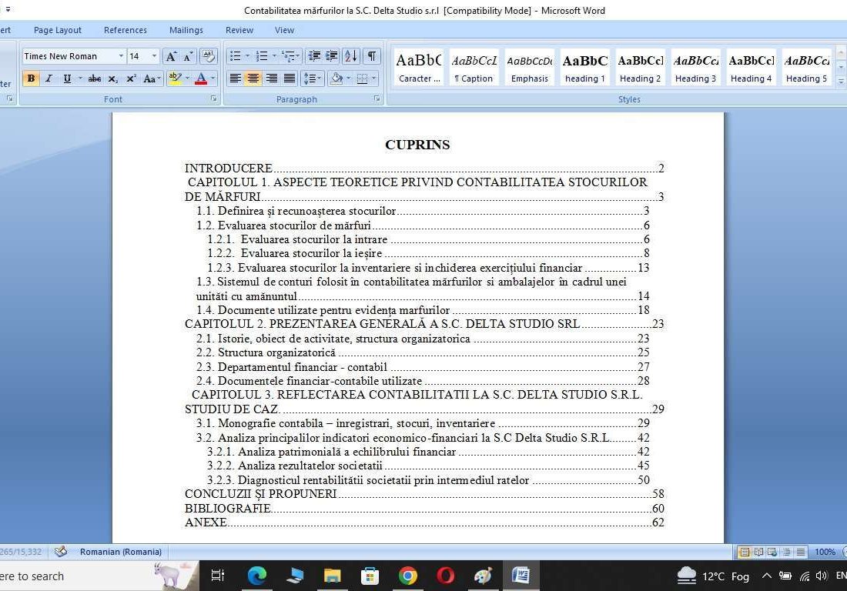This screenshot has width=847, height=591.
Task: Expand the underline style dropdown arrow
Action: click(80, 78)
